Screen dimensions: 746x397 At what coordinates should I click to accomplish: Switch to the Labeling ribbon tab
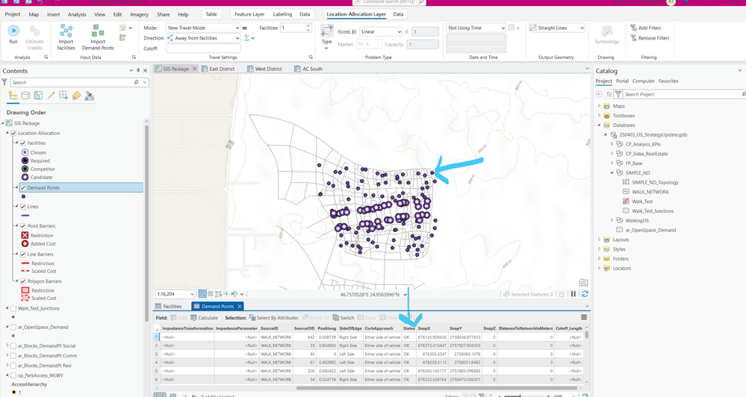click(282, 14)
